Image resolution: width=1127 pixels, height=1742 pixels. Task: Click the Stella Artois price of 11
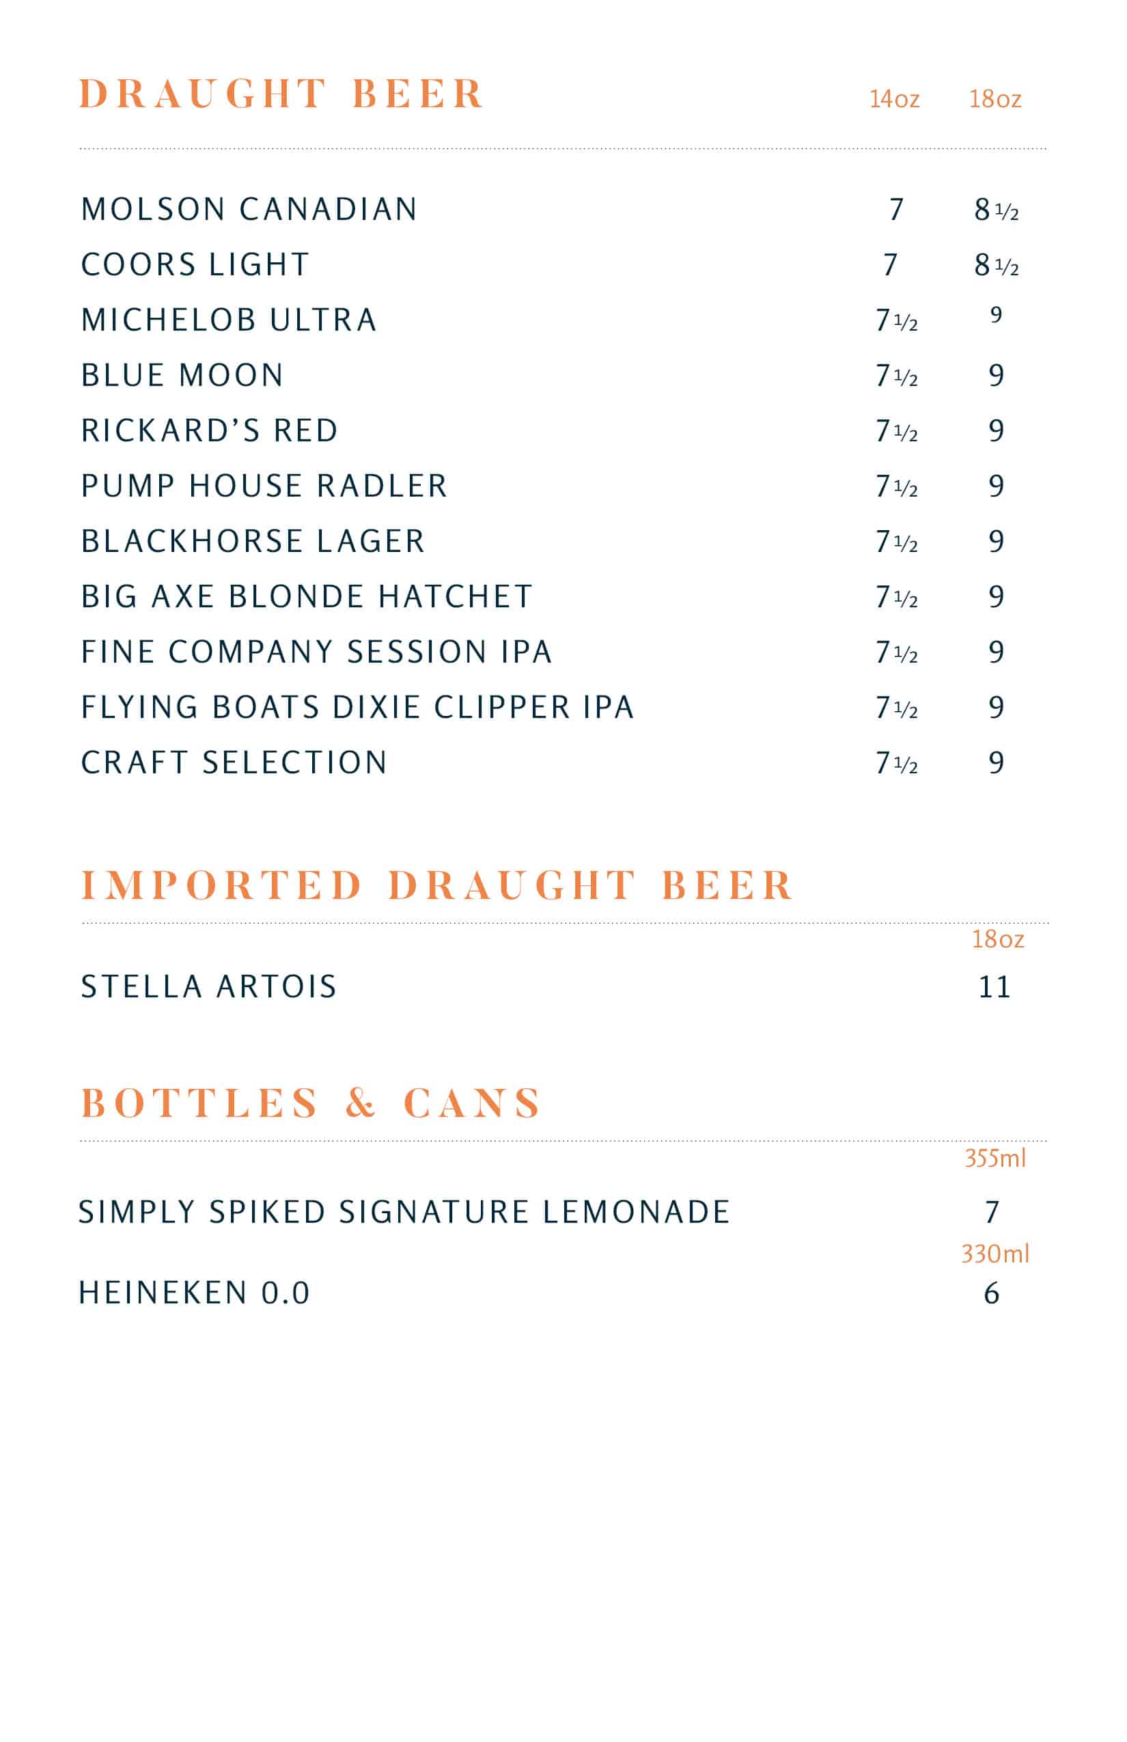click(x=995, y=986)
